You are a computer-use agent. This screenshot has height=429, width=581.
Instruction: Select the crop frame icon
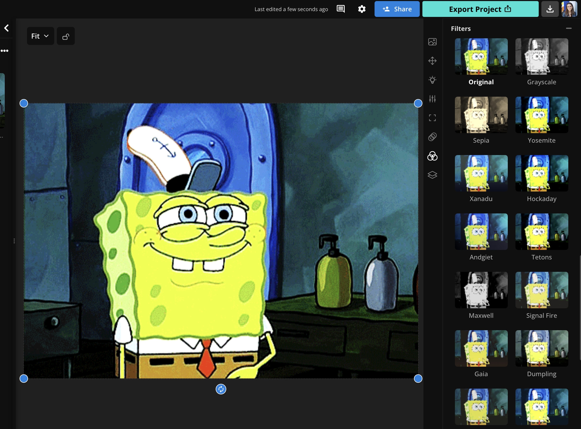coord(432,118)
